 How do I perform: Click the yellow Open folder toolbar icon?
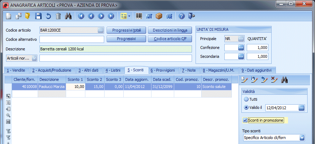coord(27,16)
